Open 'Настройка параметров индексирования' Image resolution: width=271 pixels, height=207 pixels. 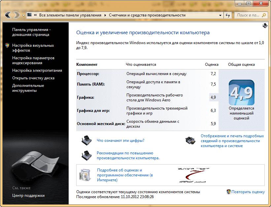[33, 61]
